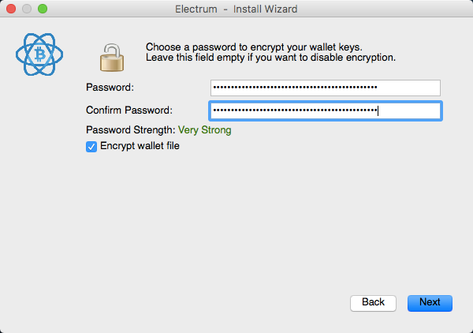Click the "Password Strength:" label
The image size is (473, 333).
click(131, 130)
